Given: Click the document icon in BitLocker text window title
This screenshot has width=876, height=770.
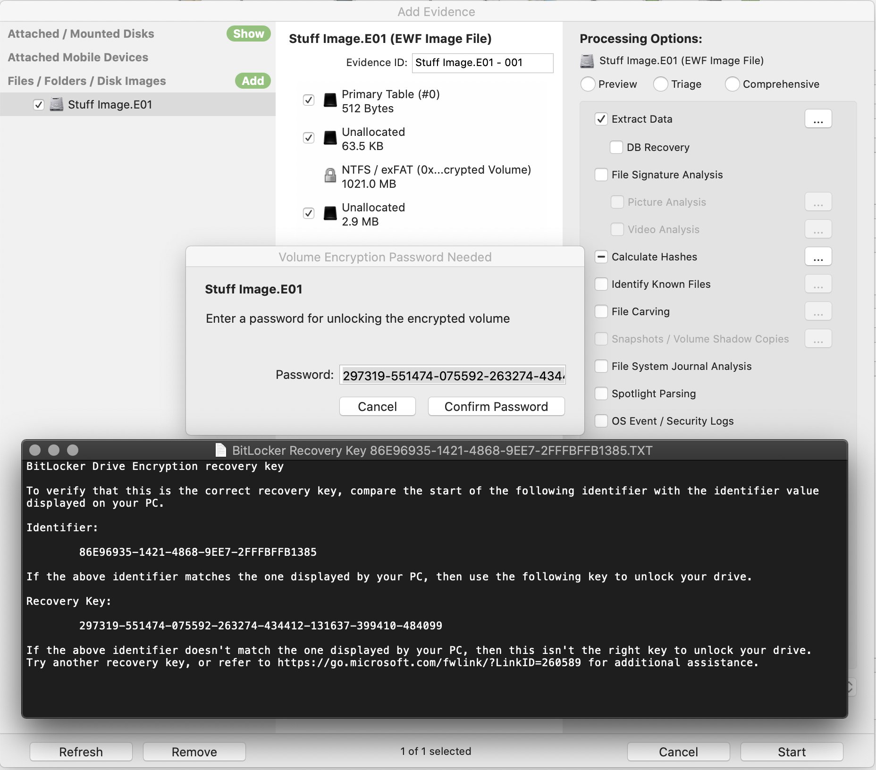Looking at the screenshot, I should (220, 450).
